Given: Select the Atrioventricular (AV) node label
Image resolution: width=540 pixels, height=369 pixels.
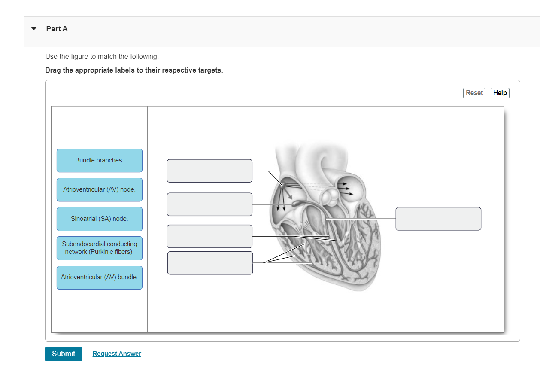Looking at the screenshot, I should click(99, 189).
